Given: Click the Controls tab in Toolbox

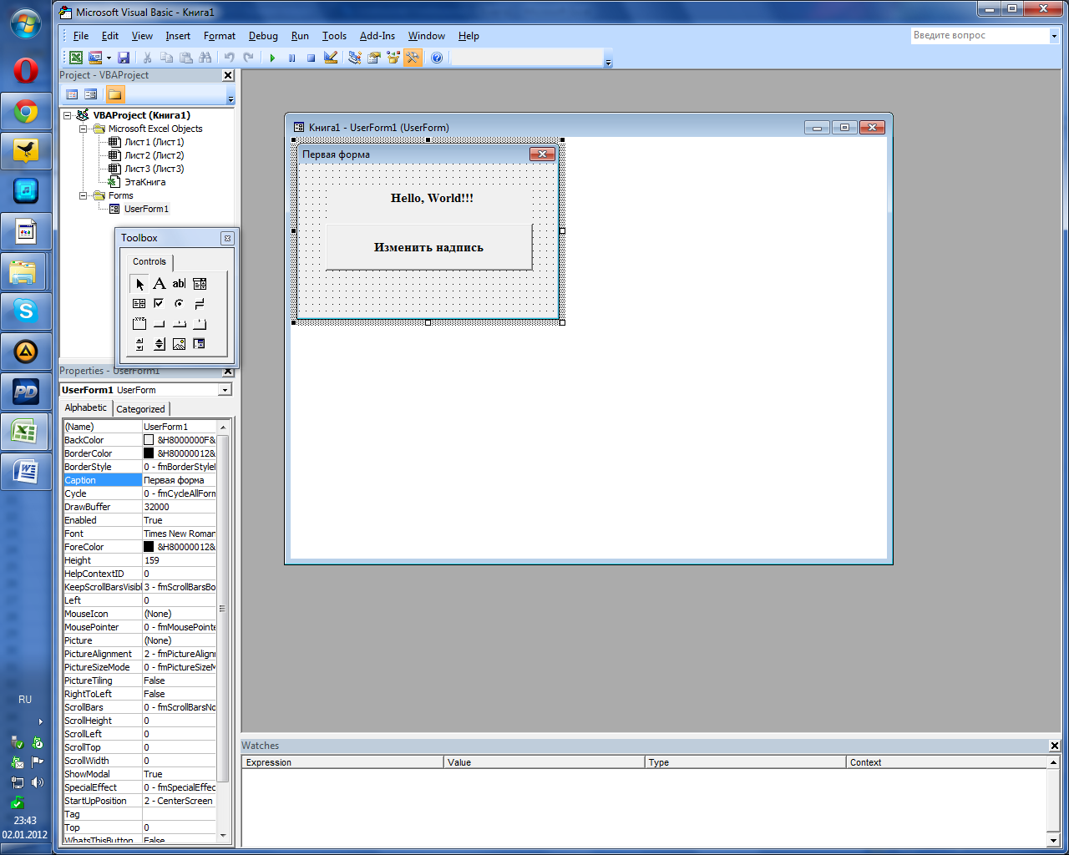Looking at the screenshot, I should pos(149,261).
